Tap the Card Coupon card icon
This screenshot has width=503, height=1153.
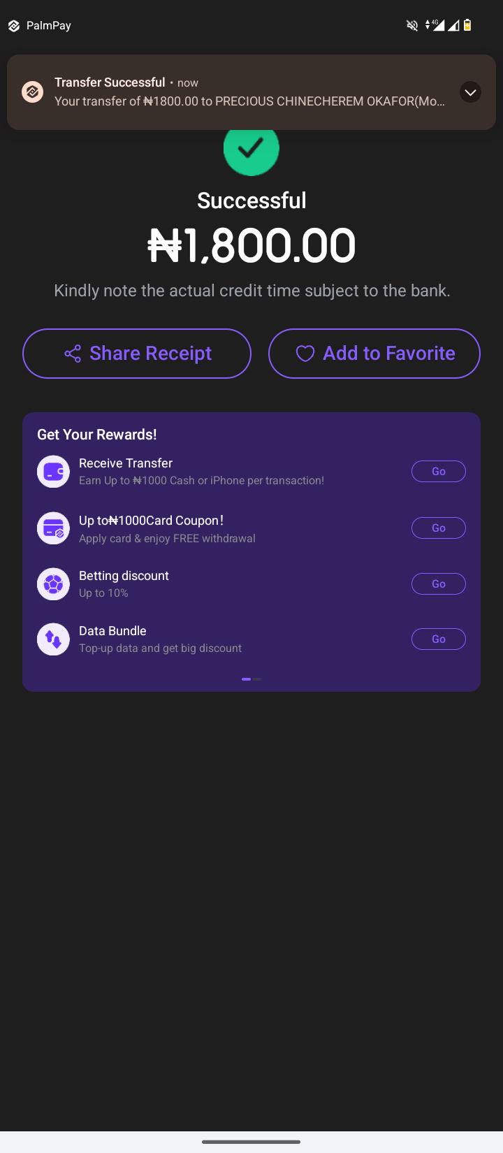coord(53,528)
